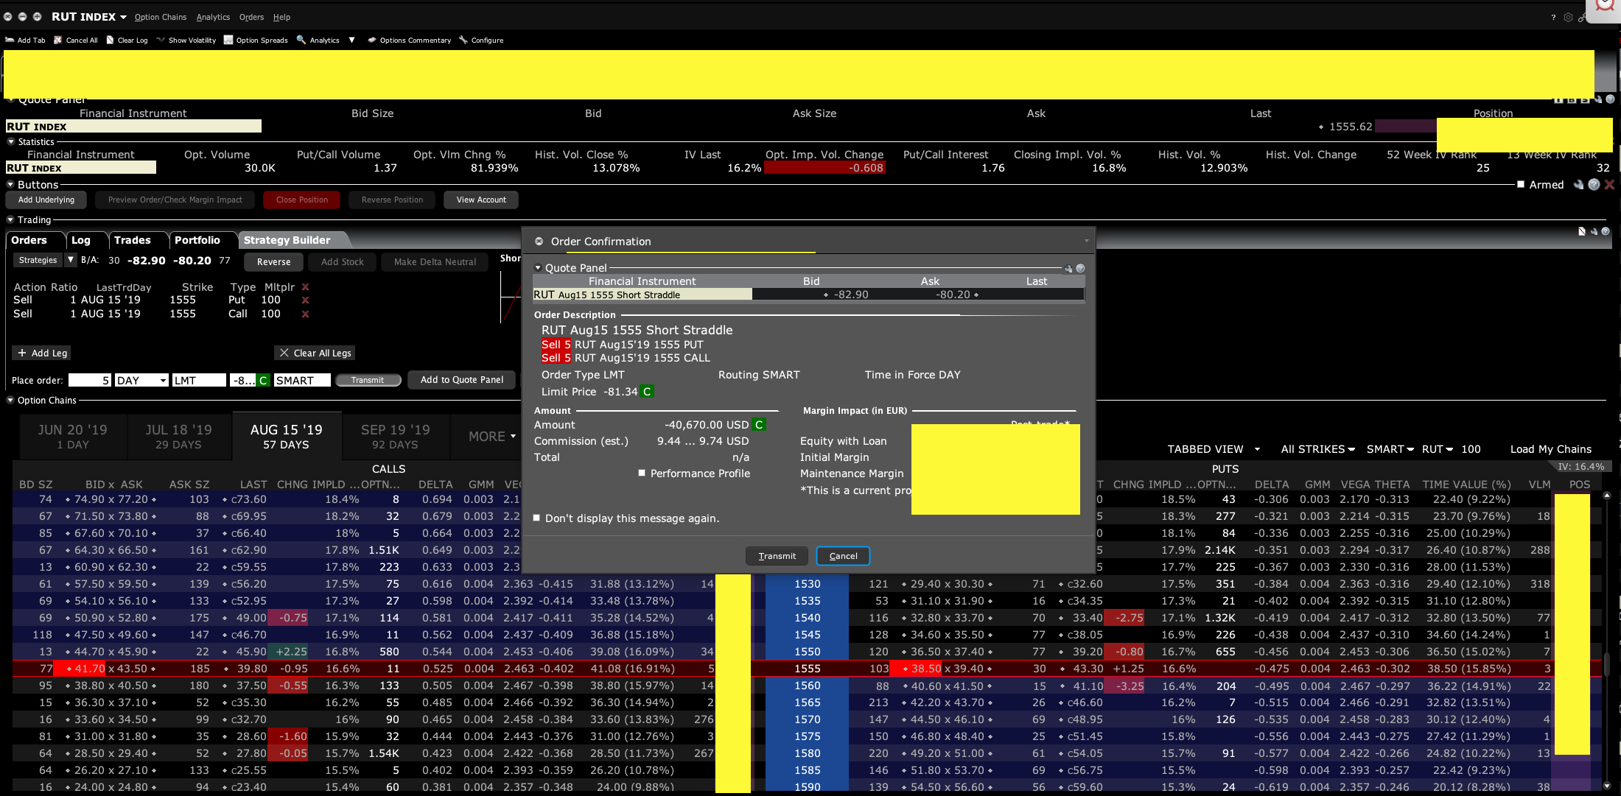1621x796 pixels.
Task: Enable the Performance Profile checkbox
Action: pos(642,473)
